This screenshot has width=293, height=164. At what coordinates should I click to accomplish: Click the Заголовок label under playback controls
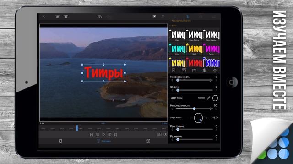click(106, 141)
